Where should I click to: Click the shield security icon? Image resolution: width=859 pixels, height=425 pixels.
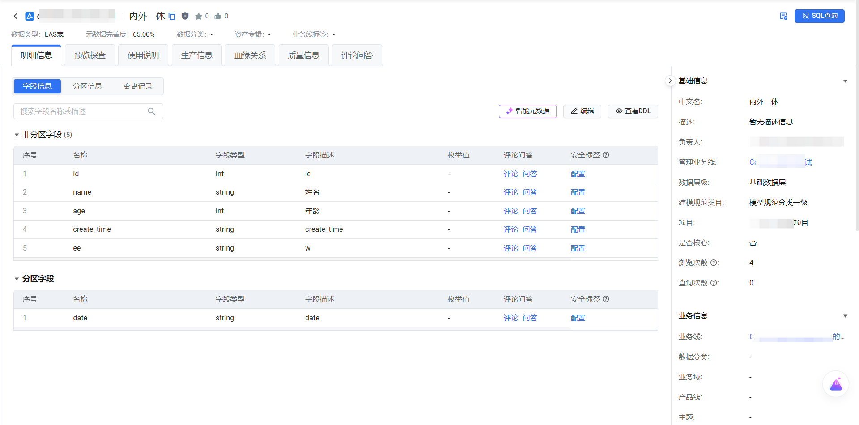click(x=185, y=16)
